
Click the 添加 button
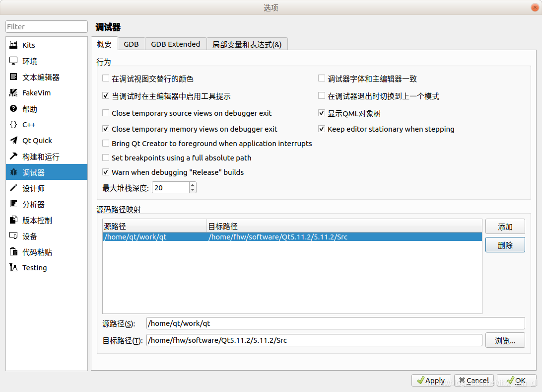click(505, 227)
